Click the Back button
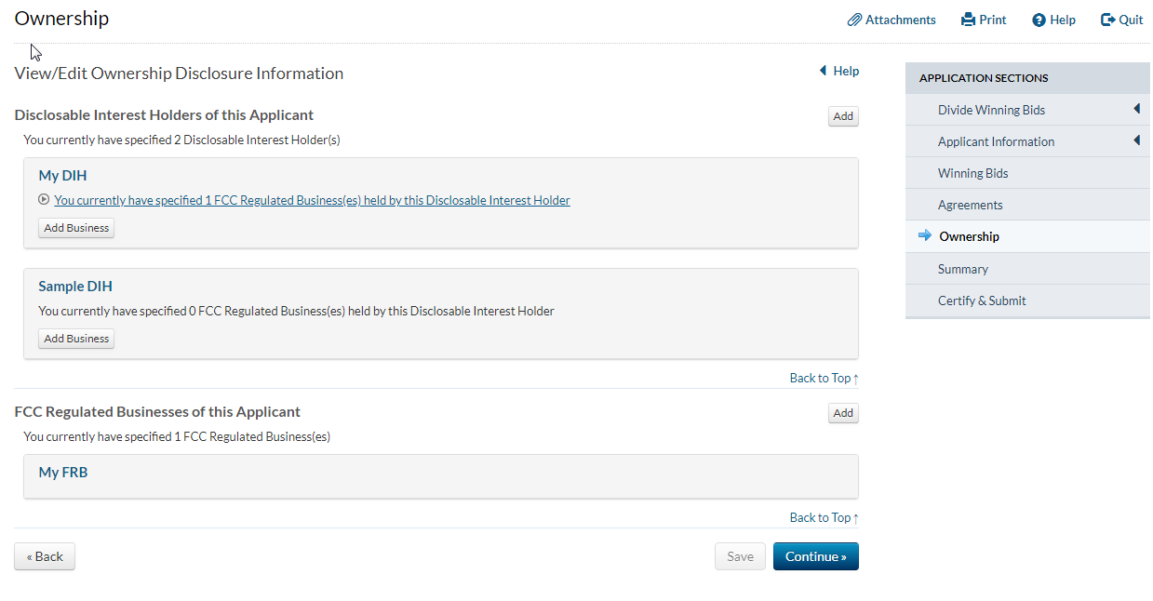Image resolution: width=1153 pixels, height=601 pixels. pos(45,556)
